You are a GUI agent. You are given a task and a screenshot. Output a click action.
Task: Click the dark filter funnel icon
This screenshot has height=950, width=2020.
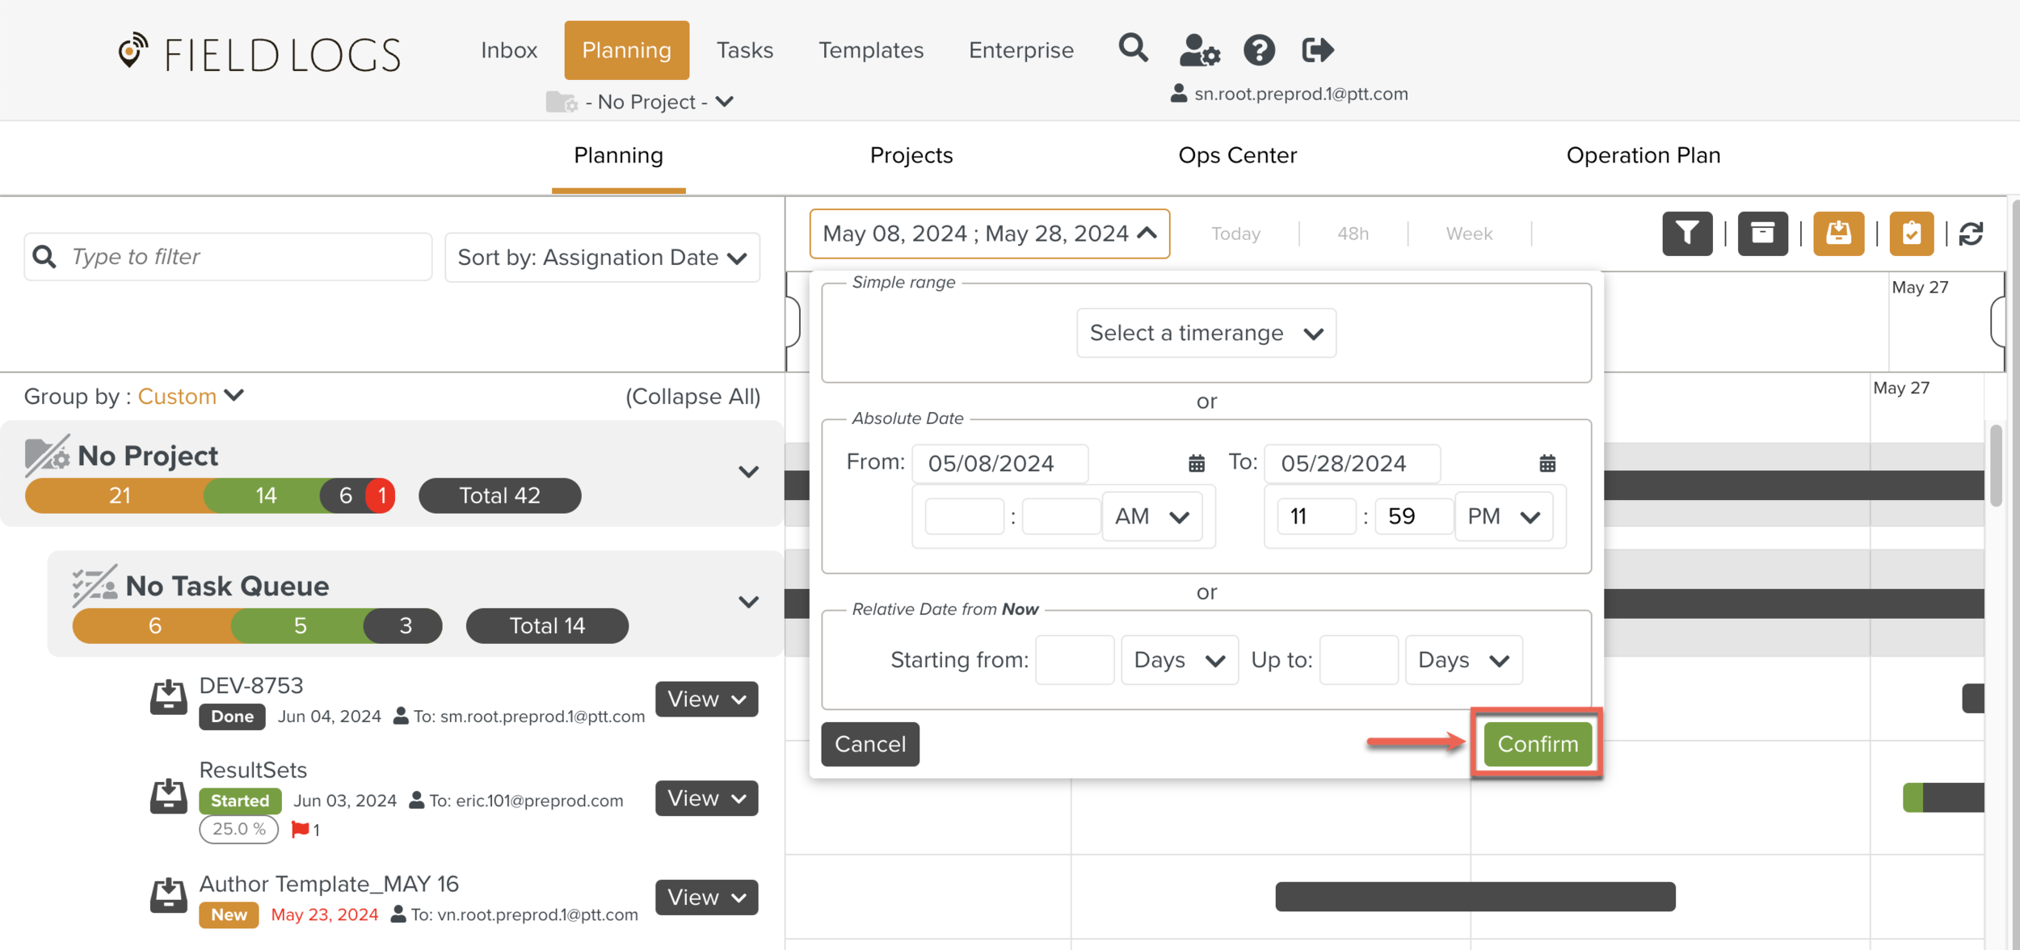click(1687, 233)
